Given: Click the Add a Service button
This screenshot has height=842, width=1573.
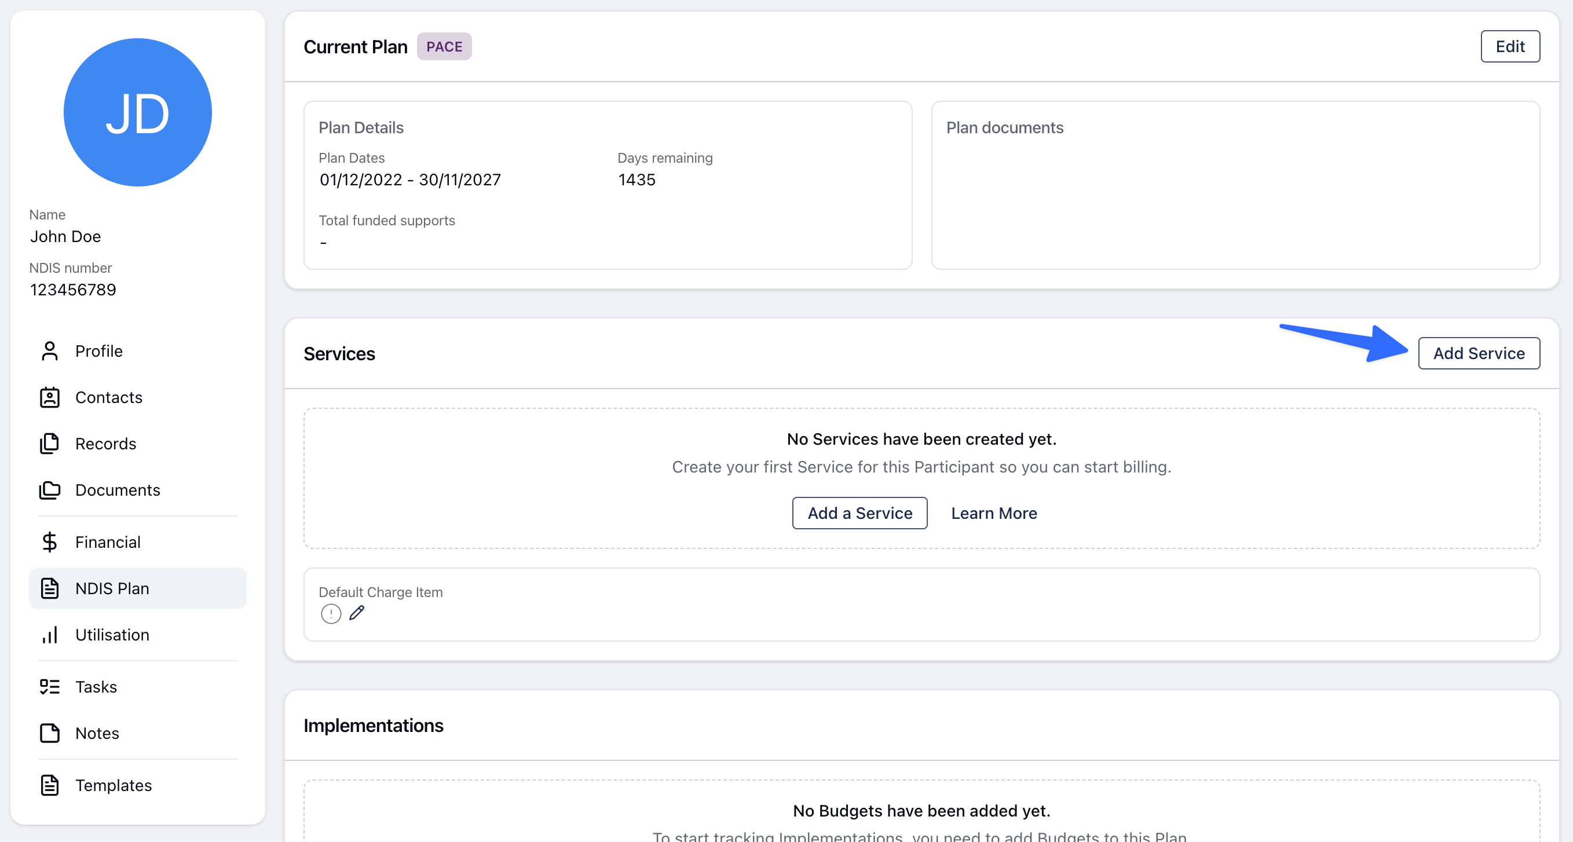Looking at the screenshot, I should point(859,514).
